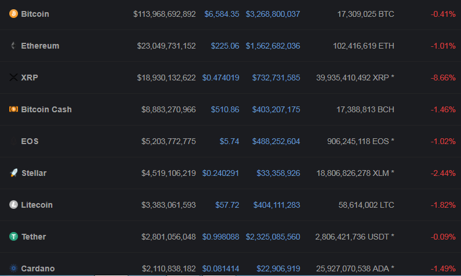Click Litecoin volume $404,111,283
Viewport: 461px width, 276px height.
click(x=277, y=205)
